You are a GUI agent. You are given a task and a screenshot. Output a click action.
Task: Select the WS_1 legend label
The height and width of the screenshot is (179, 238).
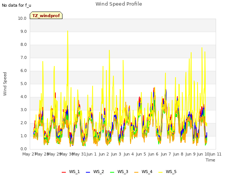[74, 172]
